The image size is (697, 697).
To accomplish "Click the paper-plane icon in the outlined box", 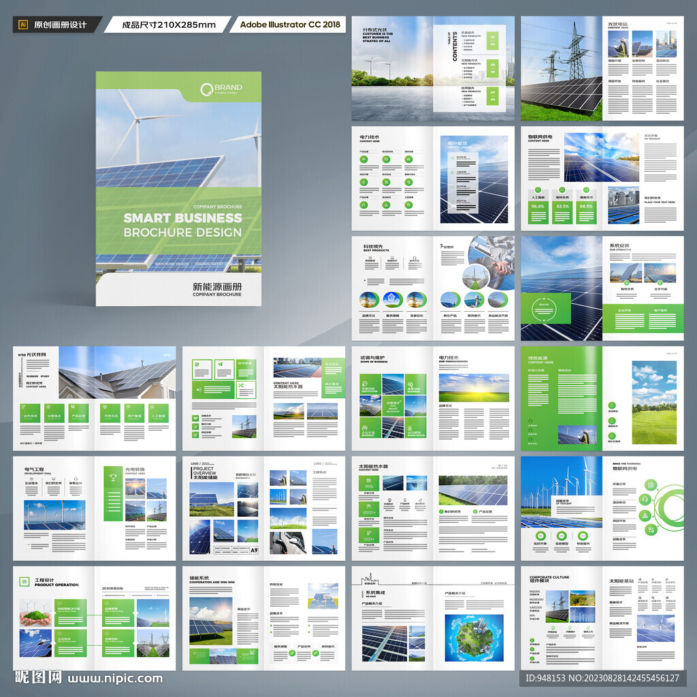I will (x=221, y=365).
